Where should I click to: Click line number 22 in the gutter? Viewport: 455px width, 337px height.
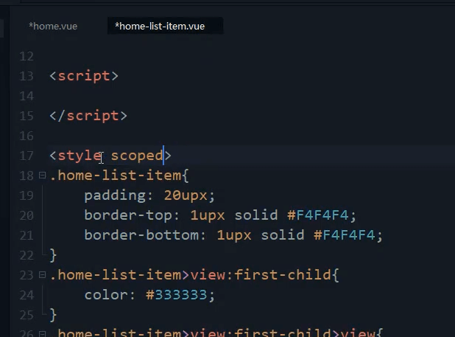[x=27, y=255]
